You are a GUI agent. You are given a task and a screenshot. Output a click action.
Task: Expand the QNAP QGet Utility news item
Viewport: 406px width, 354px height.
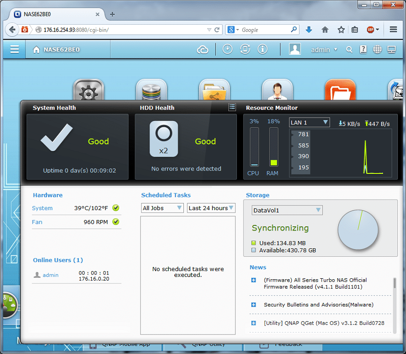point(254,324)
